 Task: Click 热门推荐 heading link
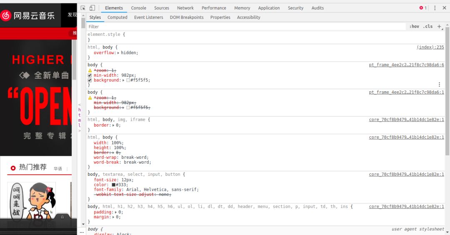click(33, 167)
